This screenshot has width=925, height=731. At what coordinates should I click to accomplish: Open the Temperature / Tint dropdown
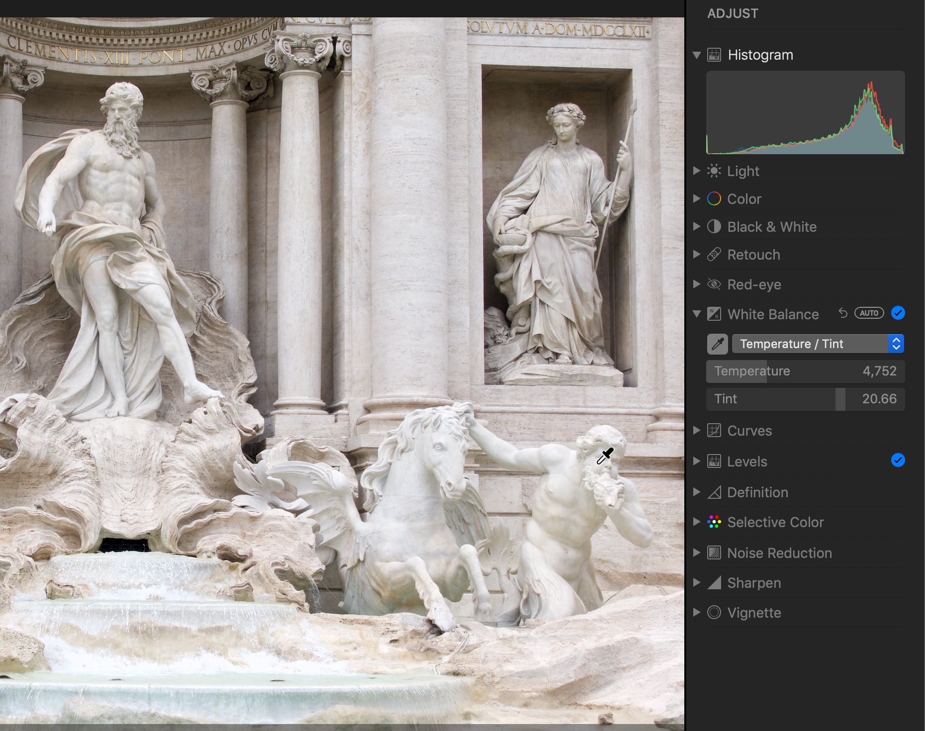click(x=818, y=344)
